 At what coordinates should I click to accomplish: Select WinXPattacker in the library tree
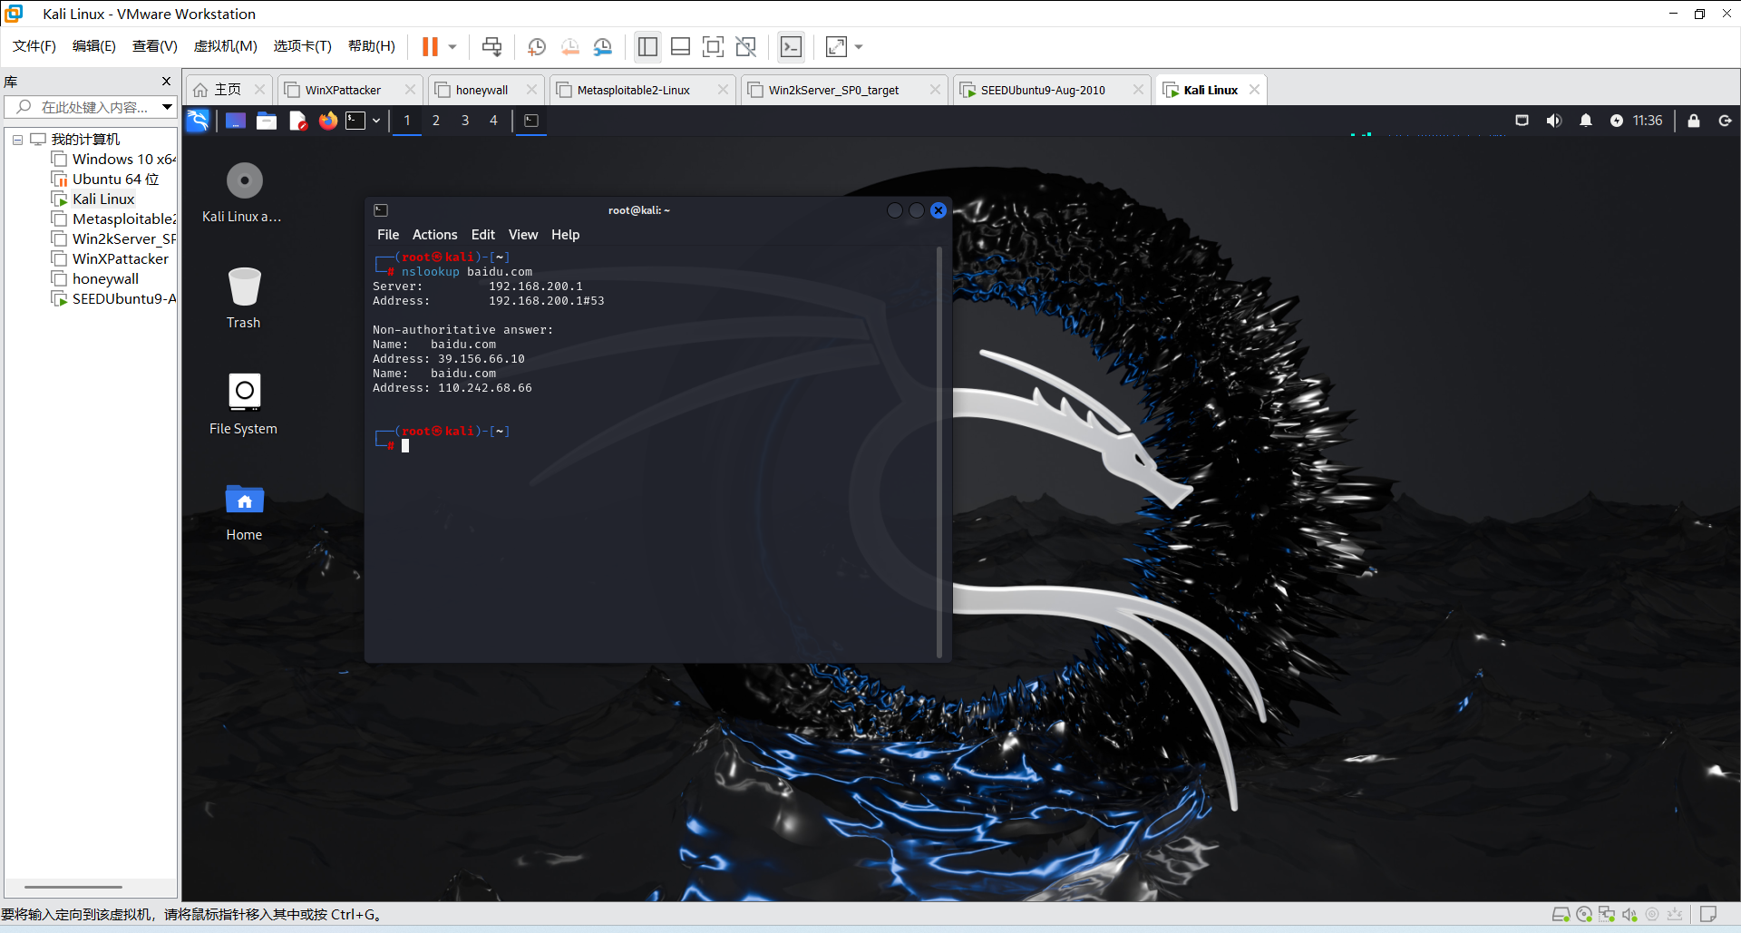(111, 259)
